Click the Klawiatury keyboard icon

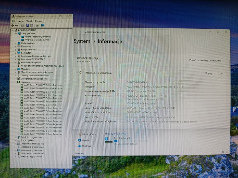point(19,46)
